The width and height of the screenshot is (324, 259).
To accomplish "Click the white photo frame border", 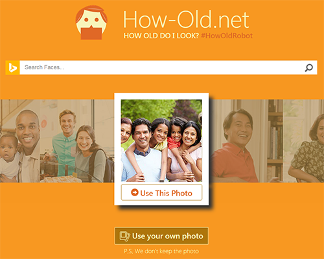I will click(161, 96).
